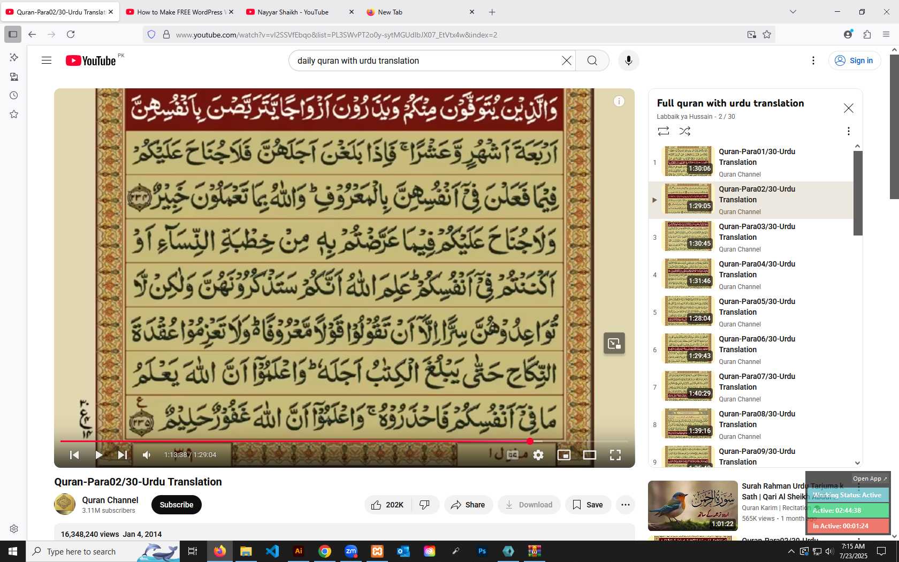The height and width of the screenshot is (562, 899).
Task: Close the playlist panel
Action: coord(849,108)
